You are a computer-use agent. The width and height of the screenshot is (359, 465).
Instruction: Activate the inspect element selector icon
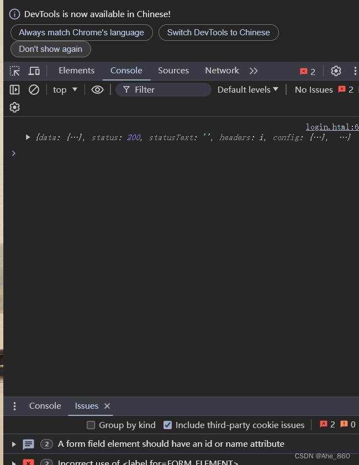(14, 71)
